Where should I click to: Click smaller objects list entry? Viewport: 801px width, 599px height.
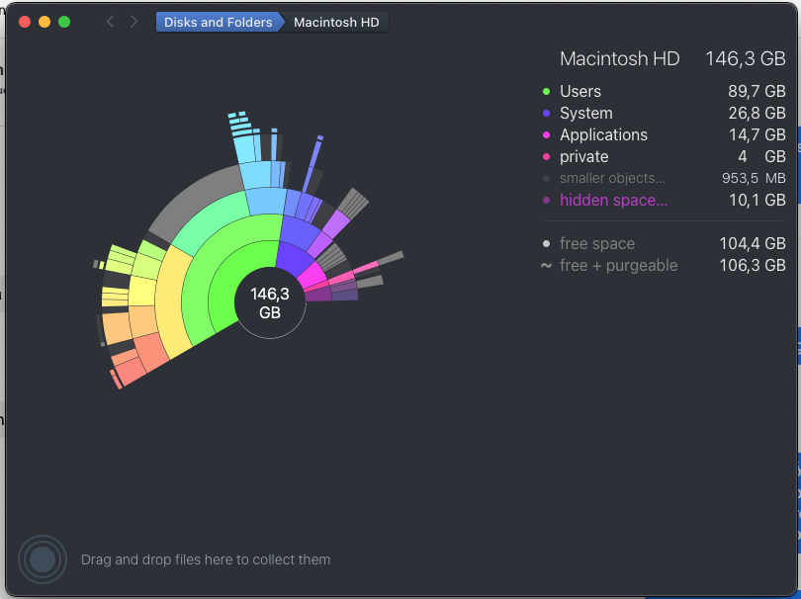664,178
